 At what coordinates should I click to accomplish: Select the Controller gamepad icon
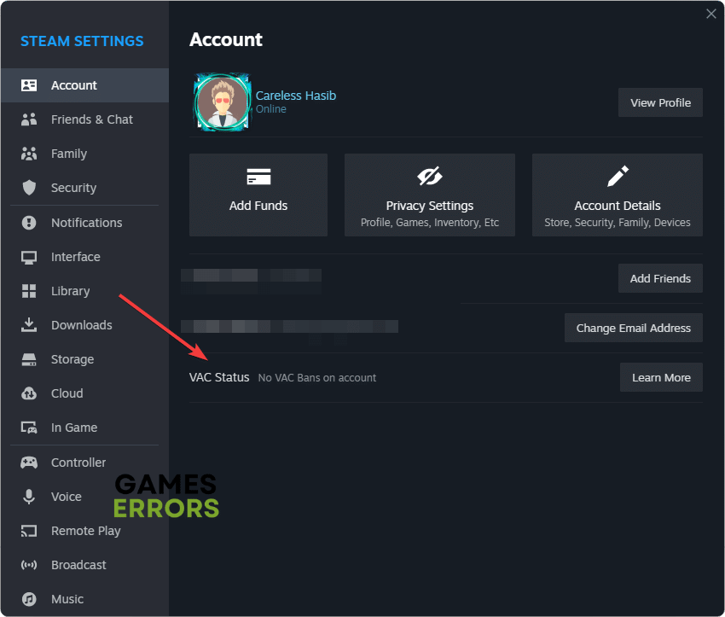29,463
